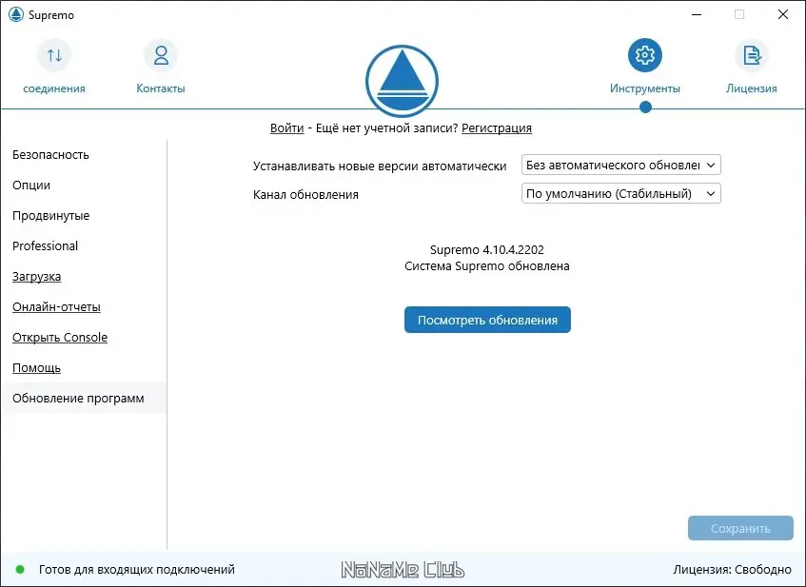
Task: Click the соединения tab label
Action: coord(54,88)
